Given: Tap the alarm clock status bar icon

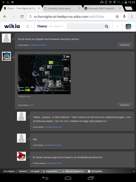Looking at the screenshot, I should [x=110, y=2].
